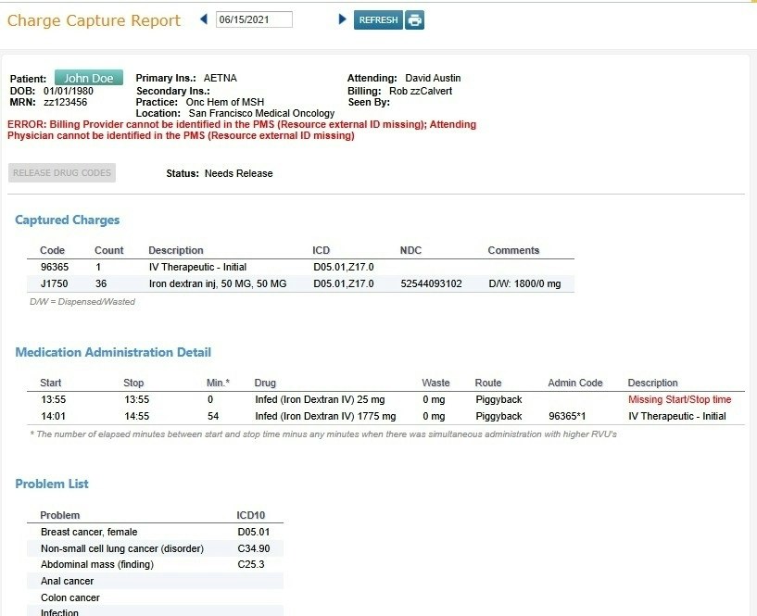Select the 96365 captured charge row

(x=300, y=267)
